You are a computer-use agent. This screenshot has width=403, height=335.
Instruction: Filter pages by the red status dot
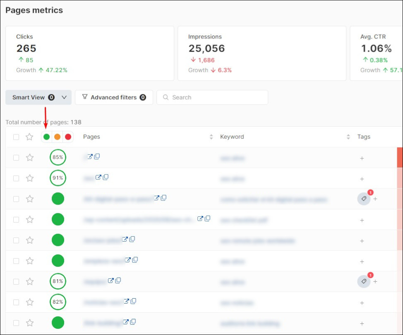(x=68, y=136)
